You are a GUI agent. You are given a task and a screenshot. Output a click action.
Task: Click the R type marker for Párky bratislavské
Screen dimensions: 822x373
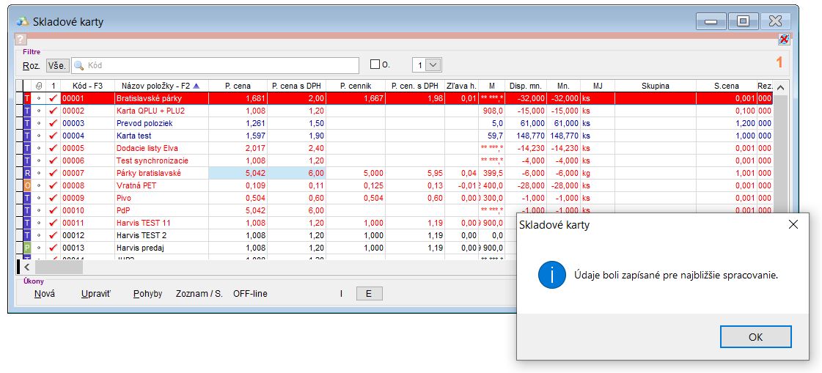(28, 173)
